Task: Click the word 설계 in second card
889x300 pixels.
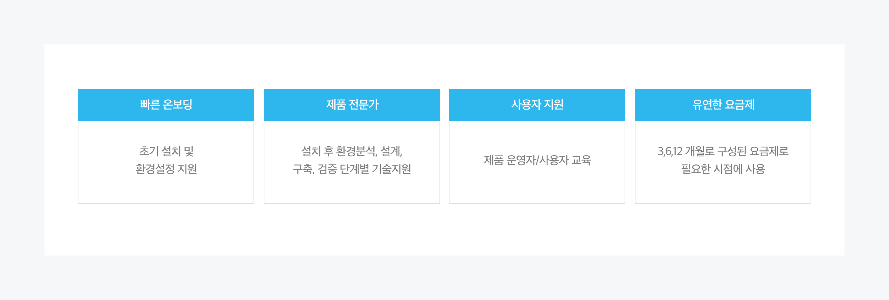Action: click(x=391, y=151)
